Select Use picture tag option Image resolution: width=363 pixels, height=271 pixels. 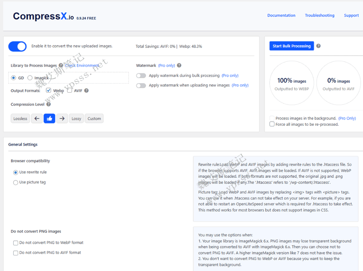[x=15, y=182]
